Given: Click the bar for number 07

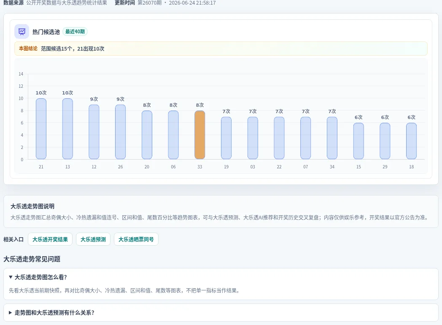Looking at the screenshot, I should (x=306, y=138).
